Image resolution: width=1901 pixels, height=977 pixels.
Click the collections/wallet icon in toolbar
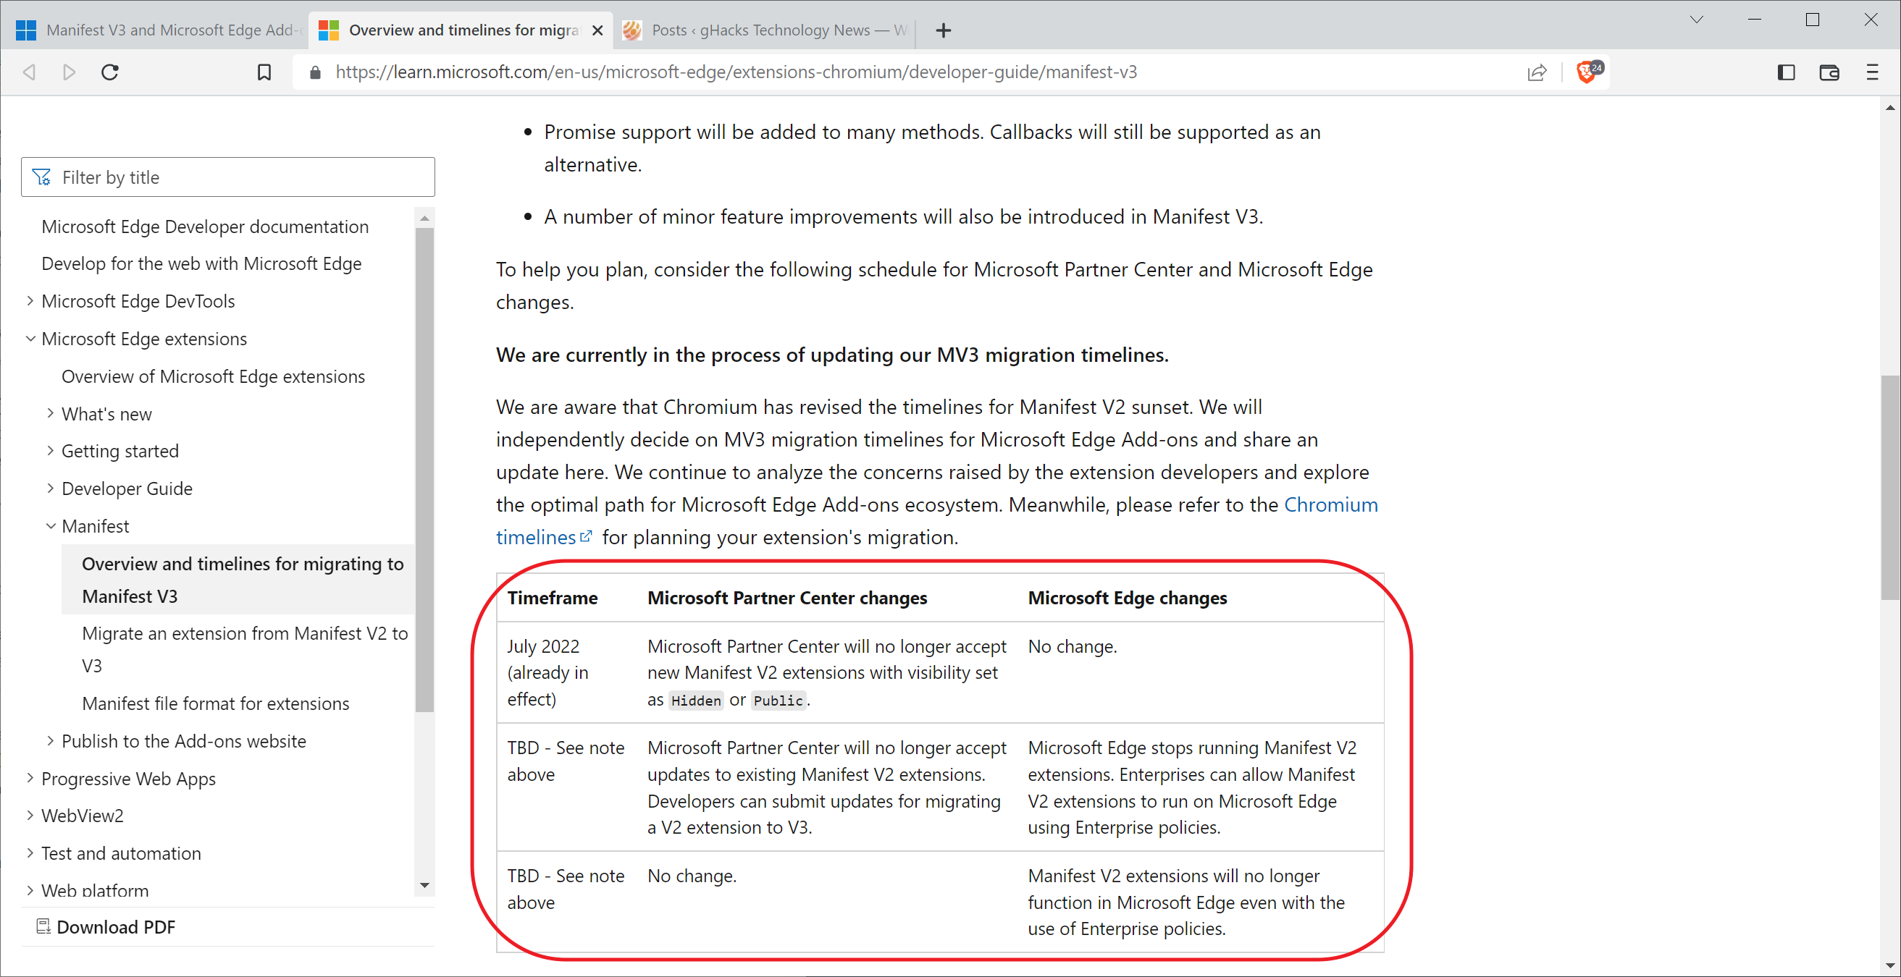pyautogui.click(x=1830, y=71)
